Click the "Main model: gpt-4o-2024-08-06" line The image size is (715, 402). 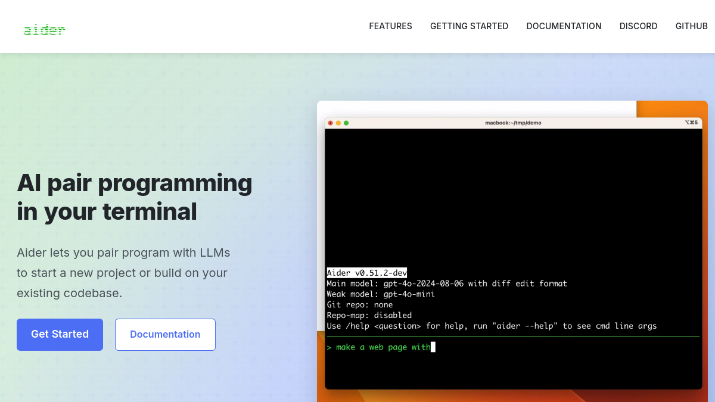point(447,283)
